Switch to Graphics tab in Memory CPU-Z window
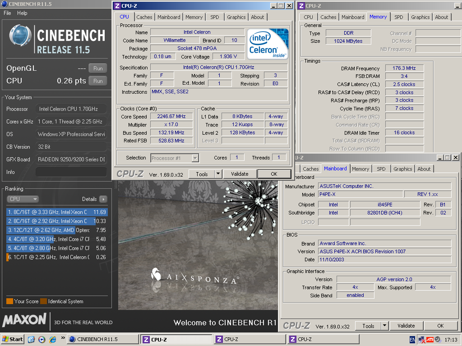 [420, 17]
